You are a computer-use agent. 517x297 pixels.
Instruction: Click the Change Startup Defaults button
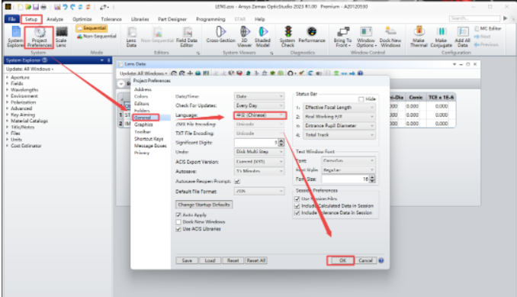click(204, 205)
